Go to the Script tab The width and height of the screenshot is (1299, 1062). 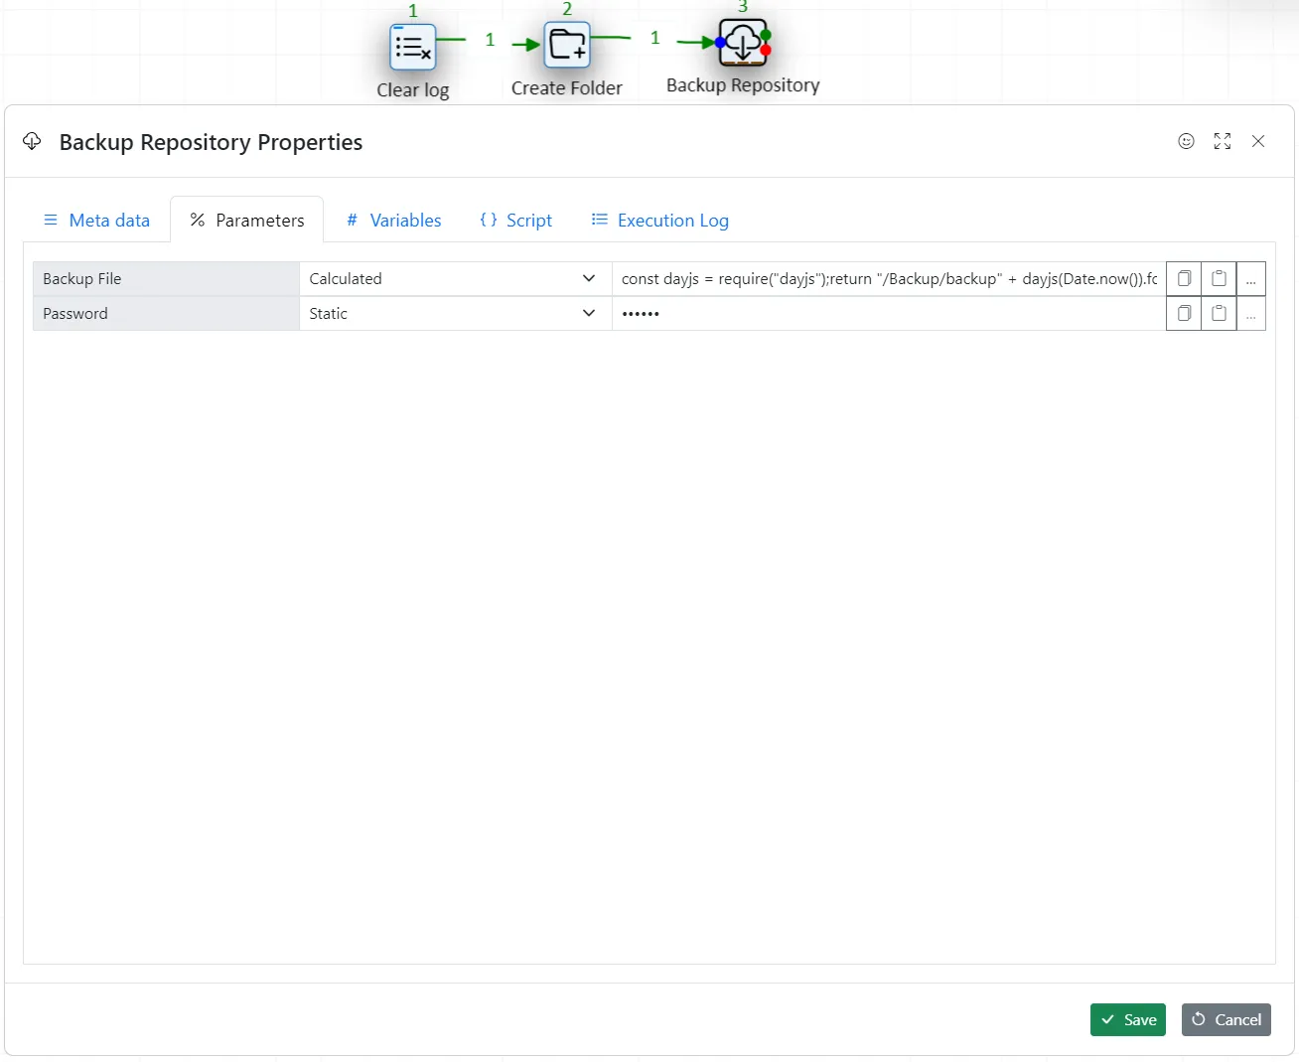515,221
